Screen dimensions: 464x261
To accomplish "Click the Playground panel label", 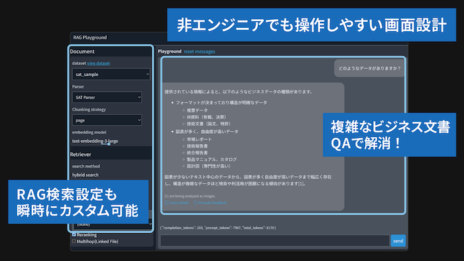I will coord(170,52).
